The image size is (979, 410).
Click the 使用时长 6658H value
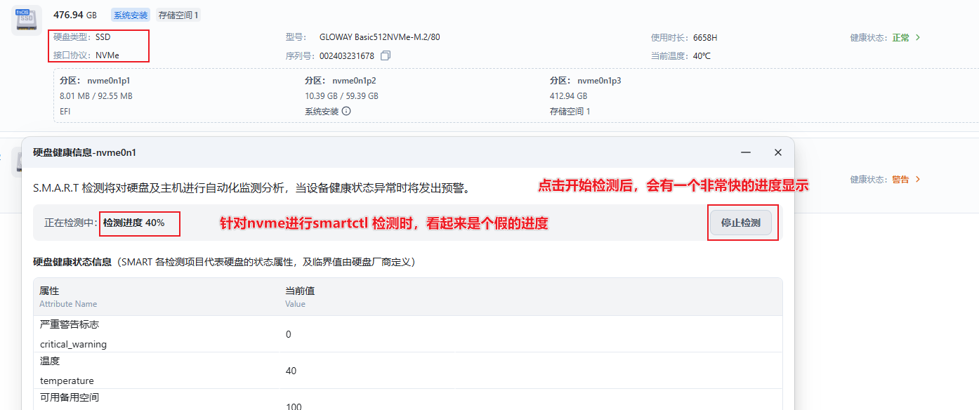[x=705, y=37]
